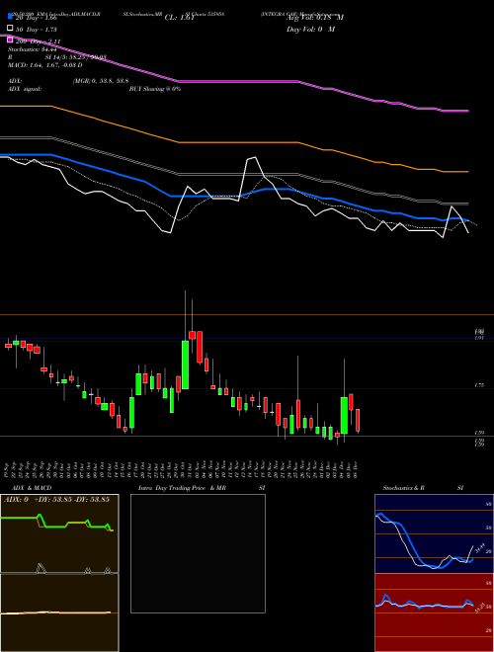Select the 'Avg Vol: 0.78 M' text
The height and width of the screenshot is (652, 494).
coord(315,18)
